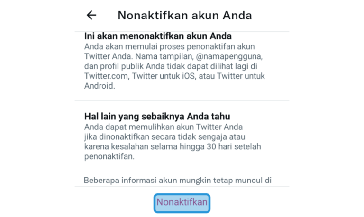
Task: Click the line starting Anda akan memulai proses
Action: coord(170,46)
